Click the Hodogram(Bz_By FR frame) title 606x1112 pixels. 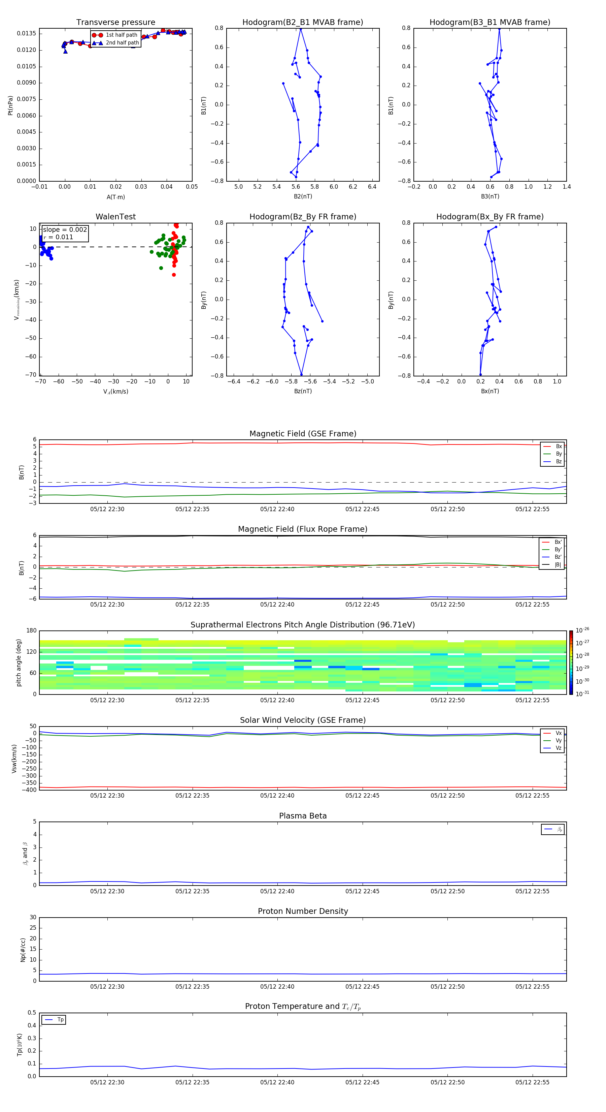tap(303, 217)
